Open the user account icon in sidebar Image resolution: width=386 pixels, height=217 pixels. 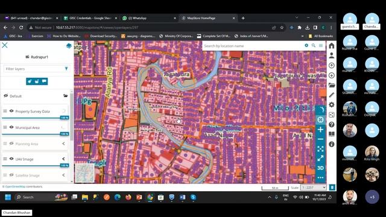click(x=332, y=55)
